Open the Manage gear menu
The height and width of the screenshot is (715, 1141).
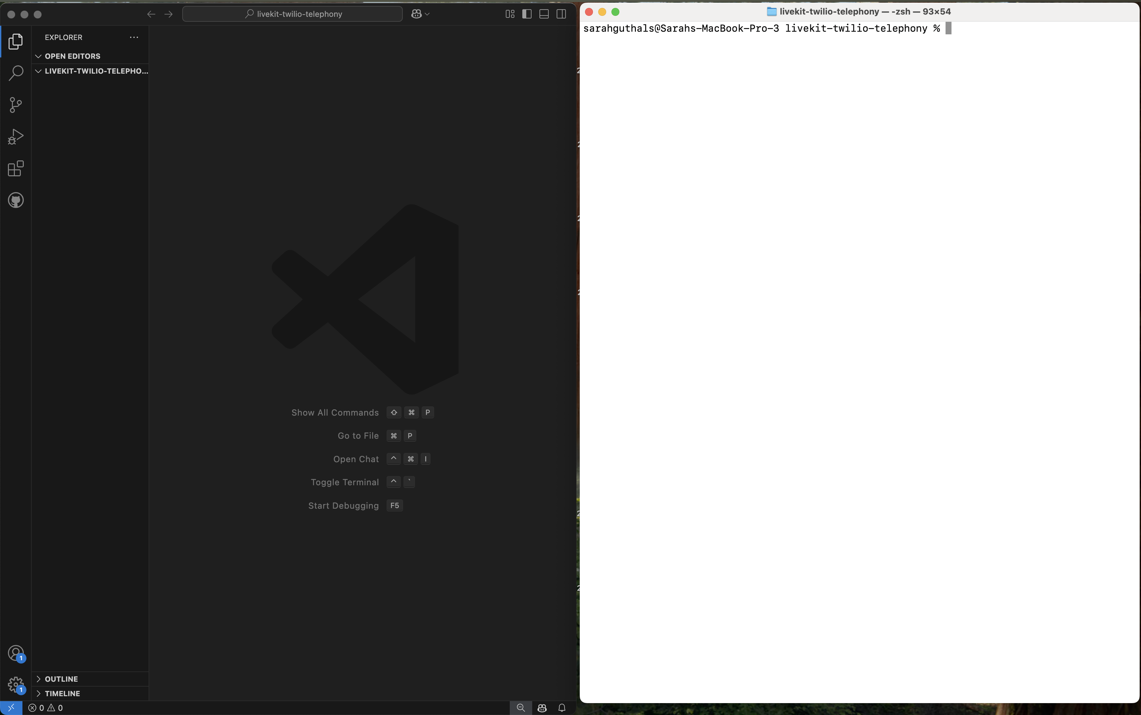coord(16,684)
